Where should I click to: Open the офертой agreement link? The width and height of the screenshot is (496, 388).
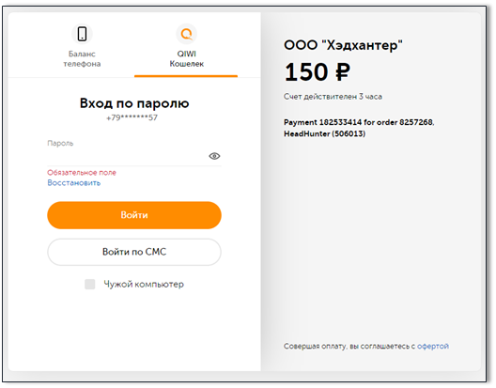(x=433, y=347)
